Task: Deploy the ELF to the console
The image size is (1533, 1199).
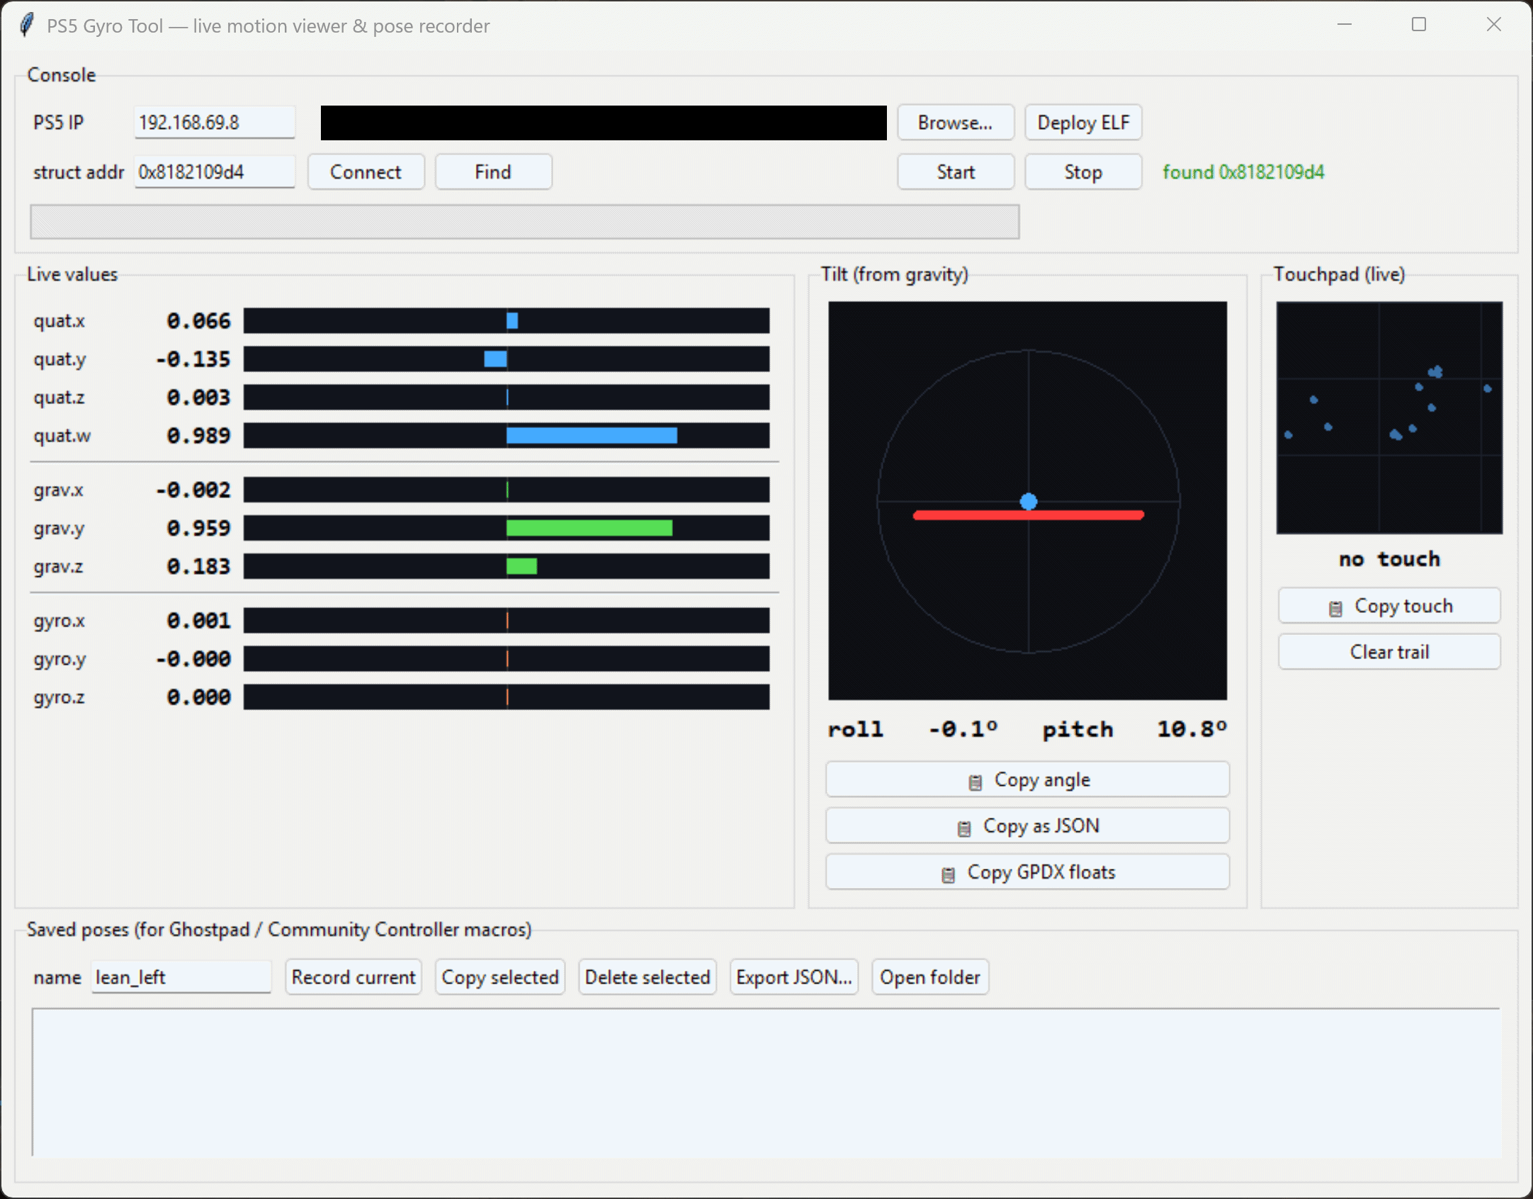Action: click(1083, 123)
